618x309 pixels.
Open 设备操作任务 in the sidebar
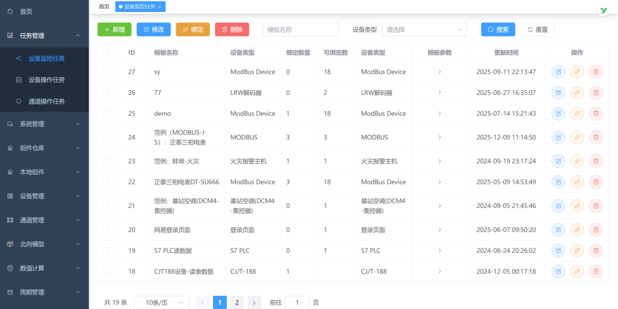coord(46,80)
